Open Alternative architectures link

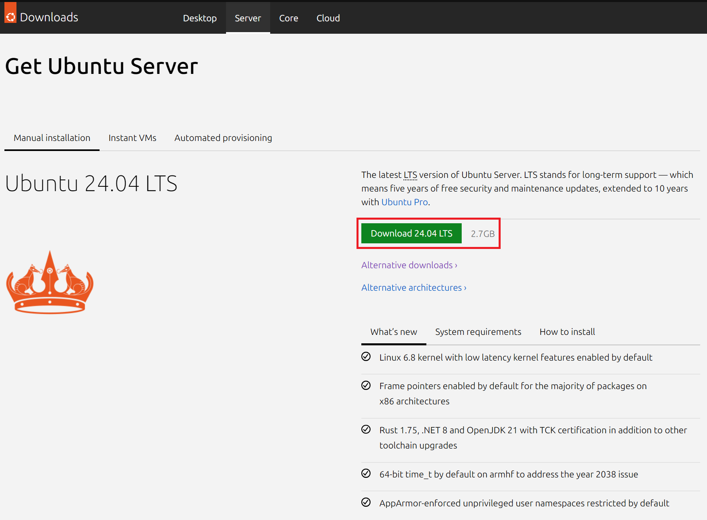(414, 288)
